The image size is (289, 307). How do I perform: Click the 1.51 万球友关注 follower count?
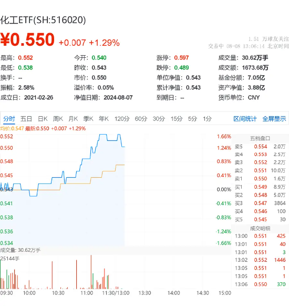click(269, 39)
